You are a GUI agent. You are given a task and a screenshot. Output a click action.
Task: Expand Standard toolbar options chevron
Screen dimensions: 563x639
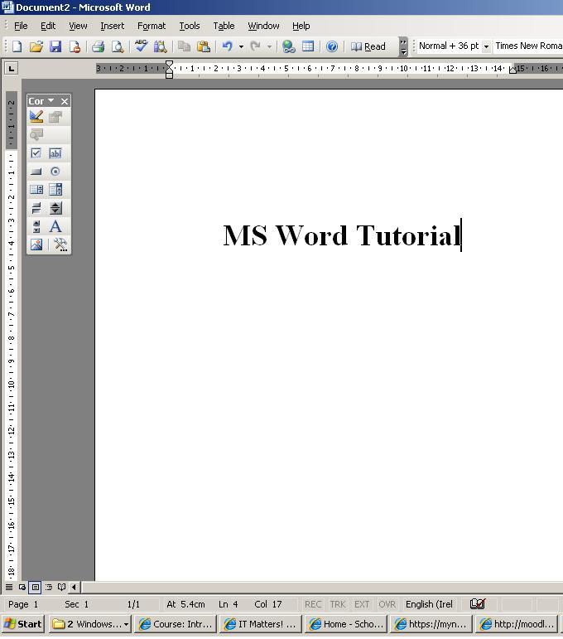403,46
